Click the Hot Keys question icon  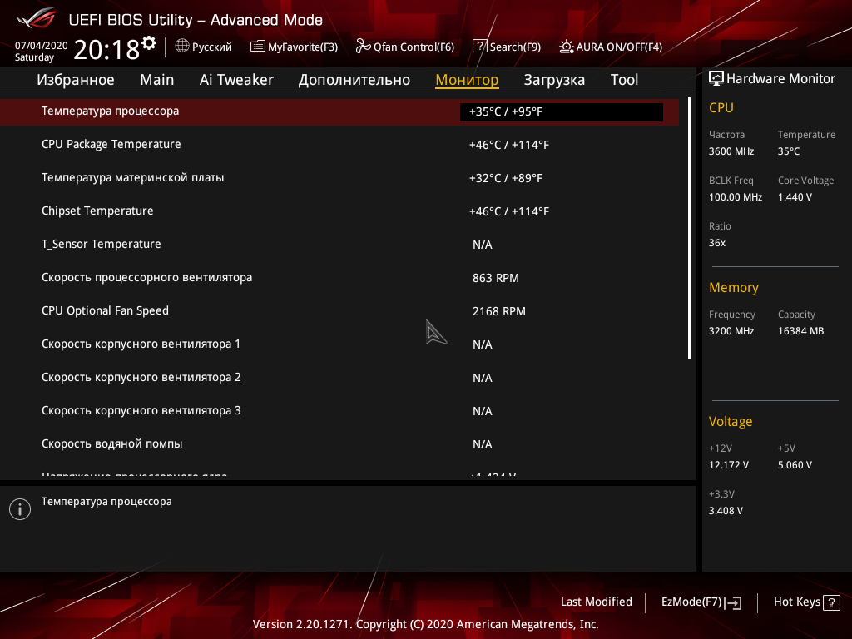click(831, 602)
